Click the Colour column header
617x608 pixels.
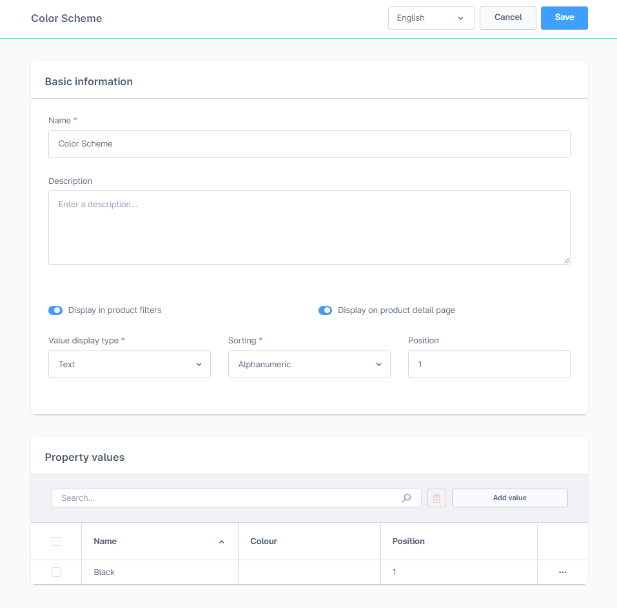(x=264, y=542)
